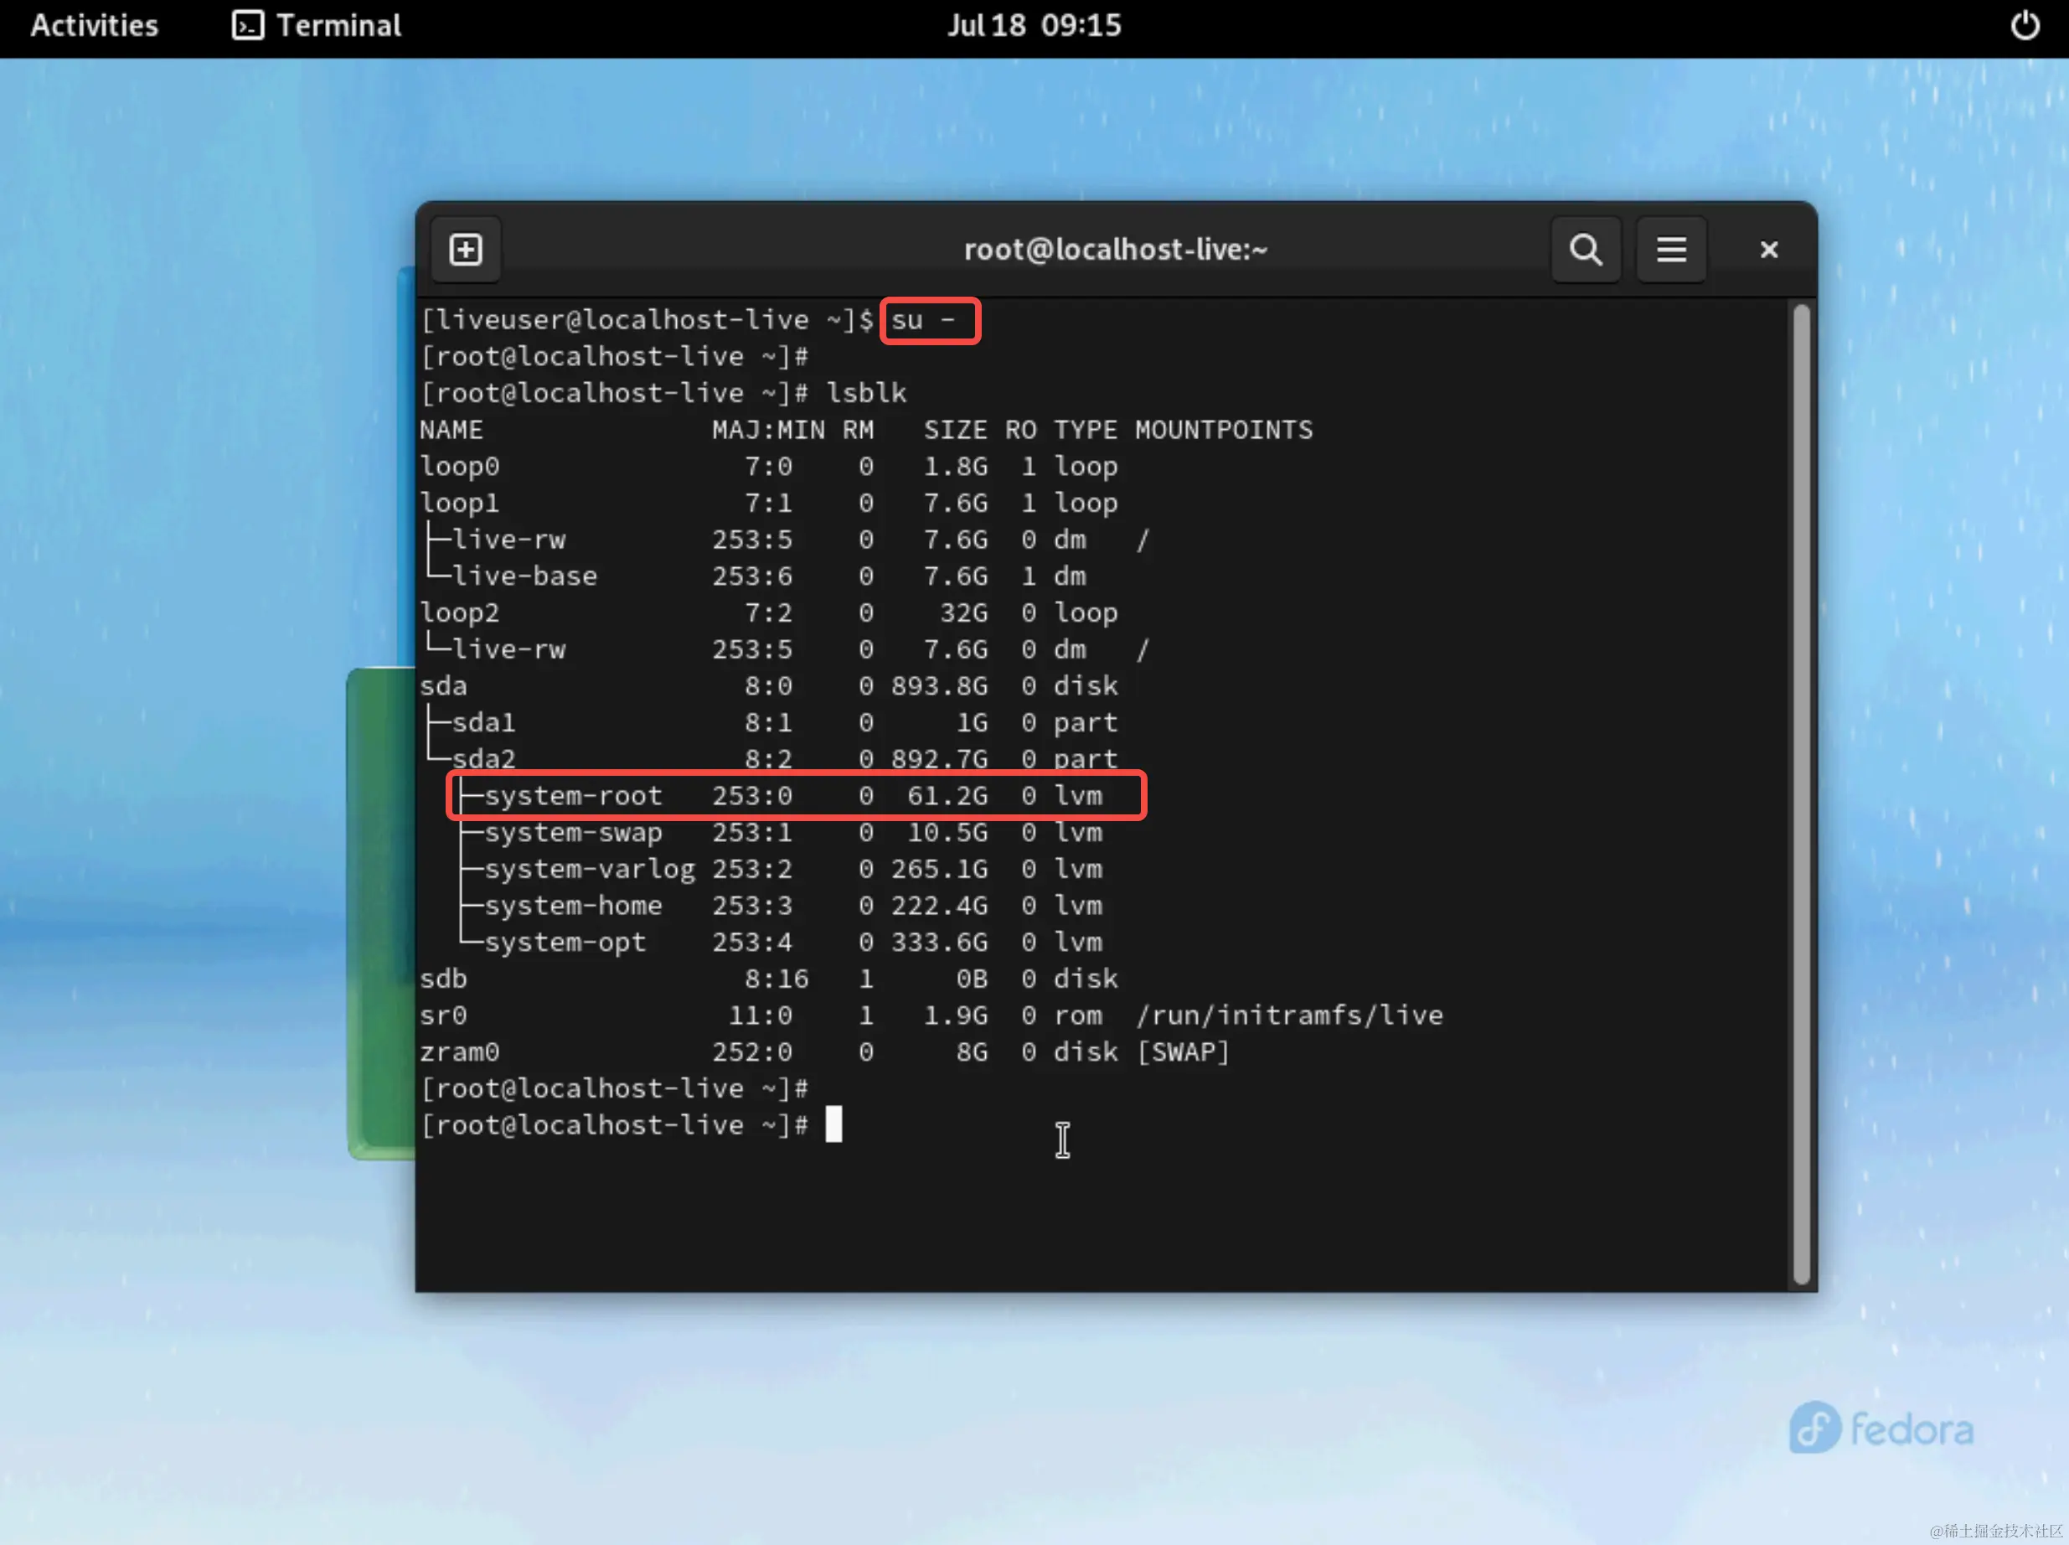Open the terminal hamburger menu
Viewport: 2069px width, 1545px height.
[1671, 250]
